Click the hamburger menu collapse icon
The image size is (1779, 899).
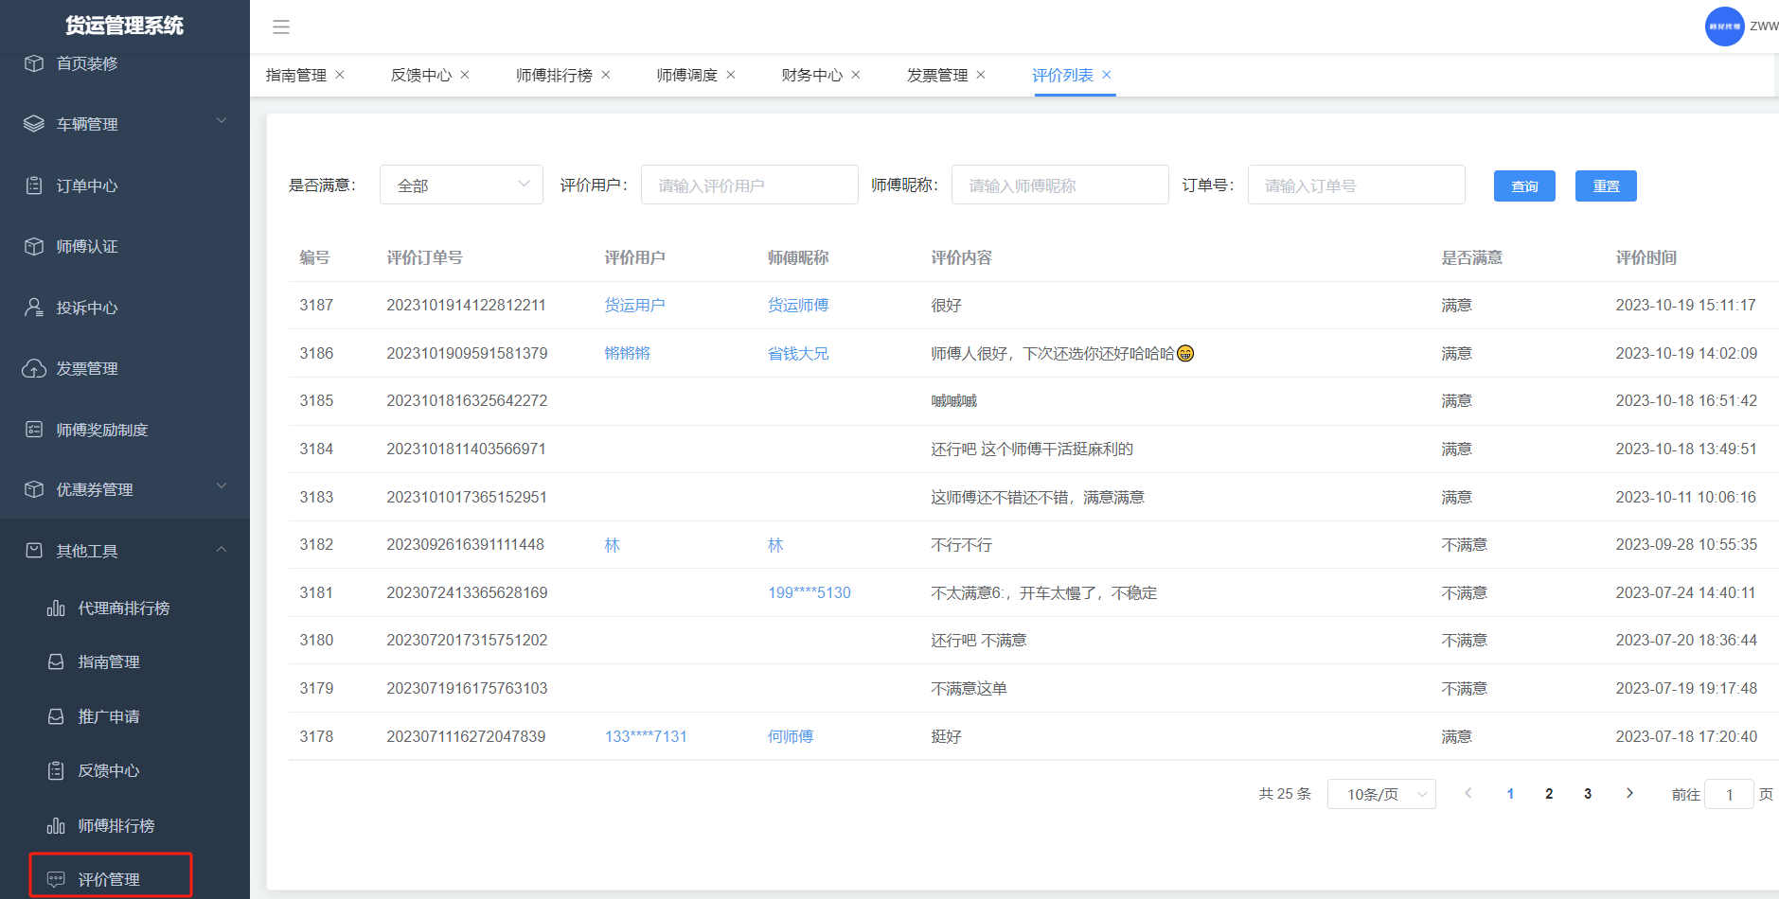coord(281,26)
